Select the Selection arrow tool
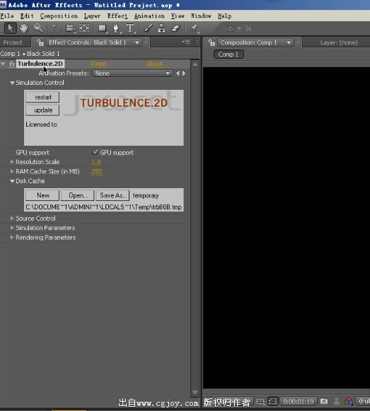Viewport: 370px width, 411px height. point(10,28)
